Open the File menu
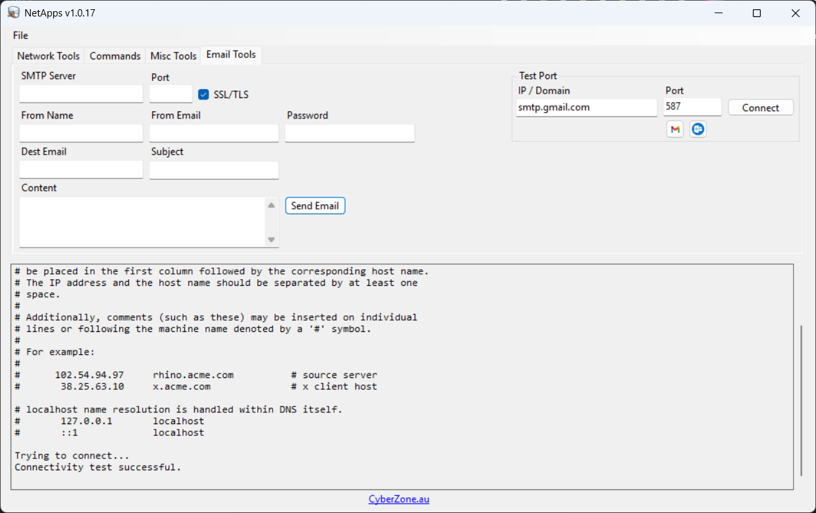The image size is (816, 513). coord(20,36)
